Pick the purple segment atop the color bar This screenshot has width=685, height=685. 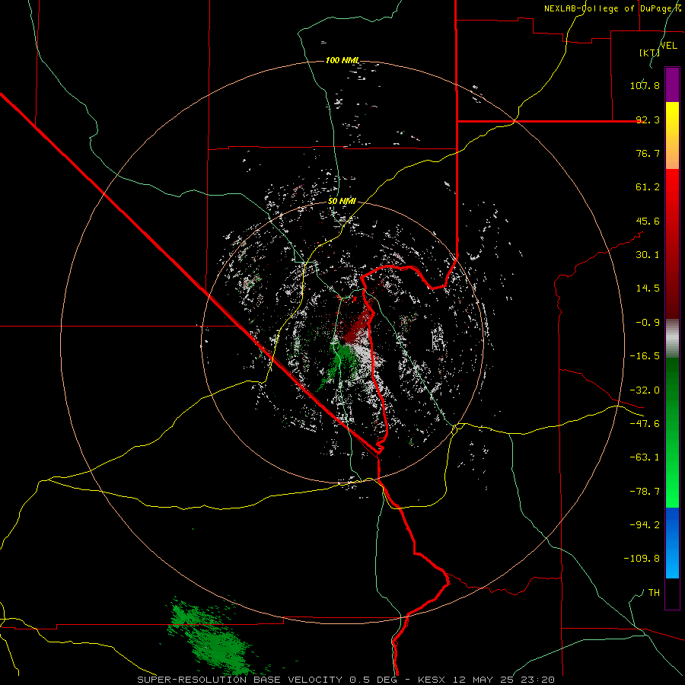point(672,84)
